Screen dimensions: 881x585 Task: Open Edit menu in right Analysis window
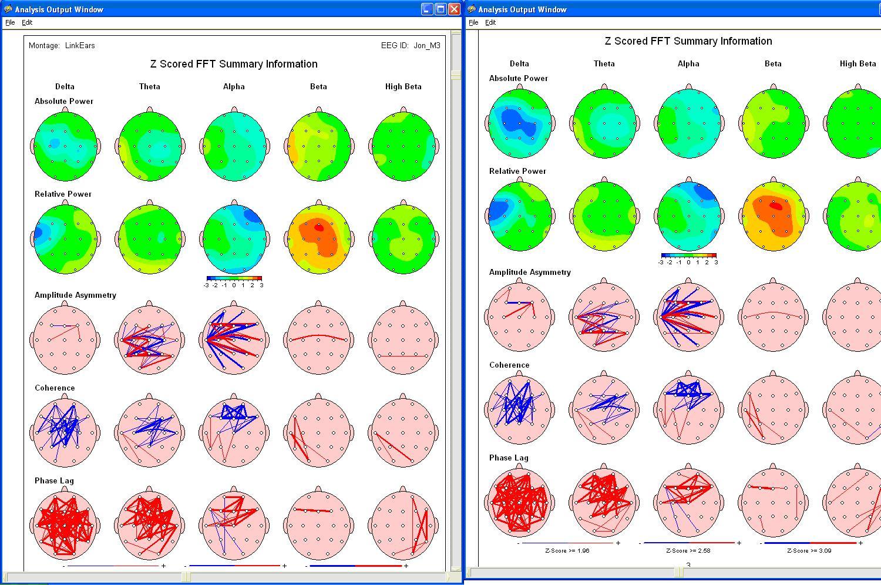[490, 22]
